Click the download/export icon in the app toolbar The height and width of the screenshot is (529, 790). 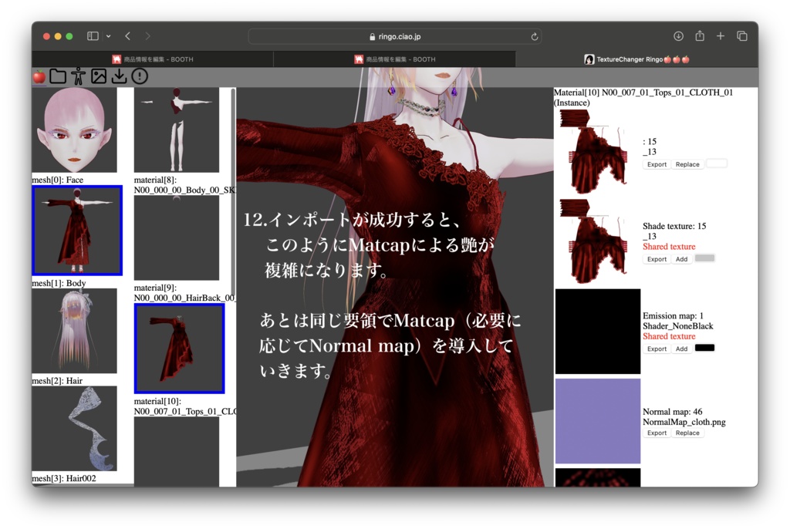point(118,76)
